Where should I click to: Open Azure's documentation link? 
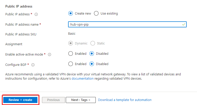[x=83, y=78]
